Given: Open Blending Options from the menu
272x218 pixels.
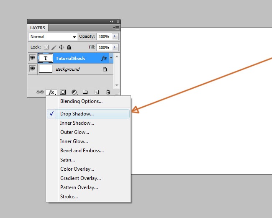Looking at the screenshot, I should pyautogui.click(x=81, y=101).
